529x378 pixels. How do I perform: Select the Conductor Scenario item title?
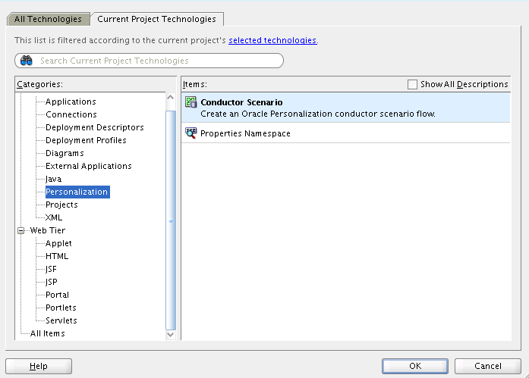coord(241,102)
